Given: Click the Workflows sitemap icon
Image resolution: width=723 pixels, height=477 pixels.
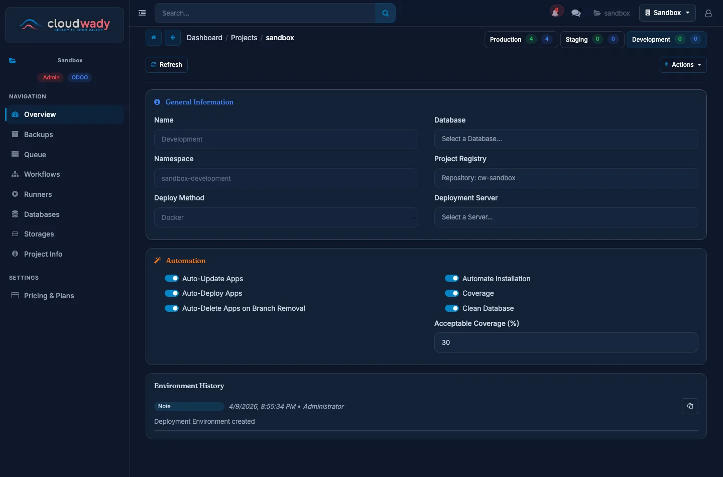Looking at the screenshot, I should tap(15, 174).
